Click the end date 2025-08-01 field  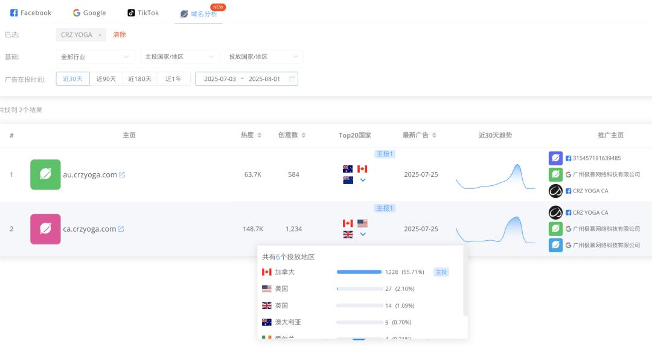pos(264,79)
